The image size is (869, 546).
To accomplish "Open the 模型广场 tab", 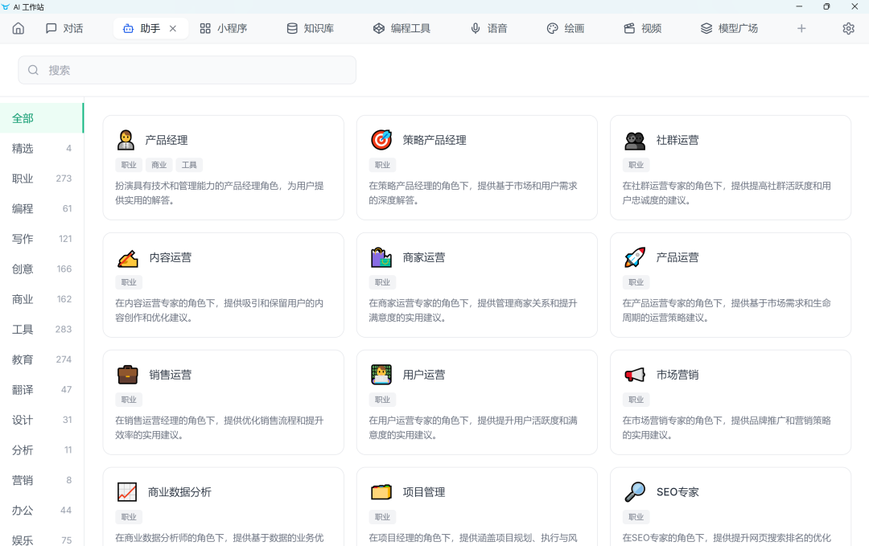I will [729, 28].
